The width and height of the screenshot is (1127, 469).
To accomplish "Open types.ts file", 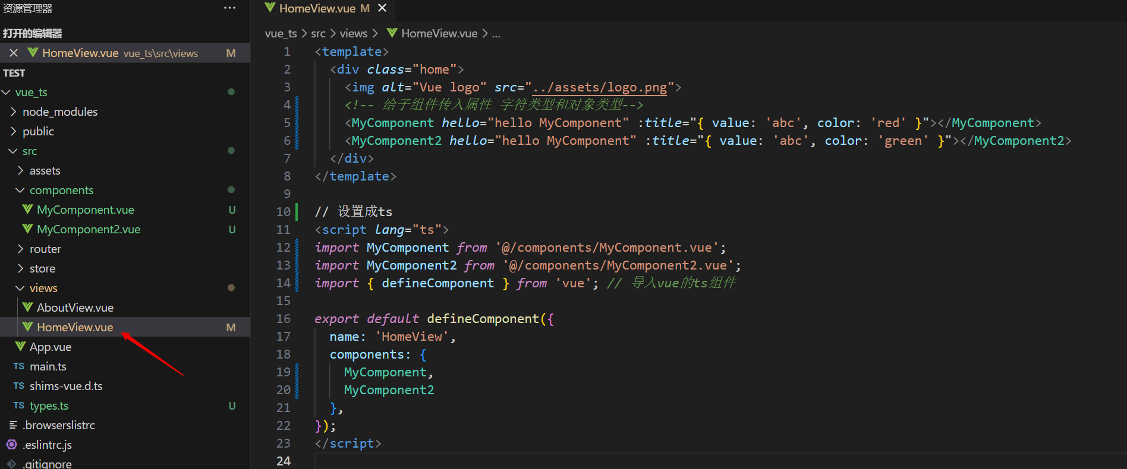I will (x=49, y=405).
